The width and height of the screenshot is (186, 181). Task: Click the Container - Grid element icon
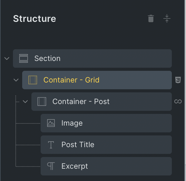click(33, 80)
